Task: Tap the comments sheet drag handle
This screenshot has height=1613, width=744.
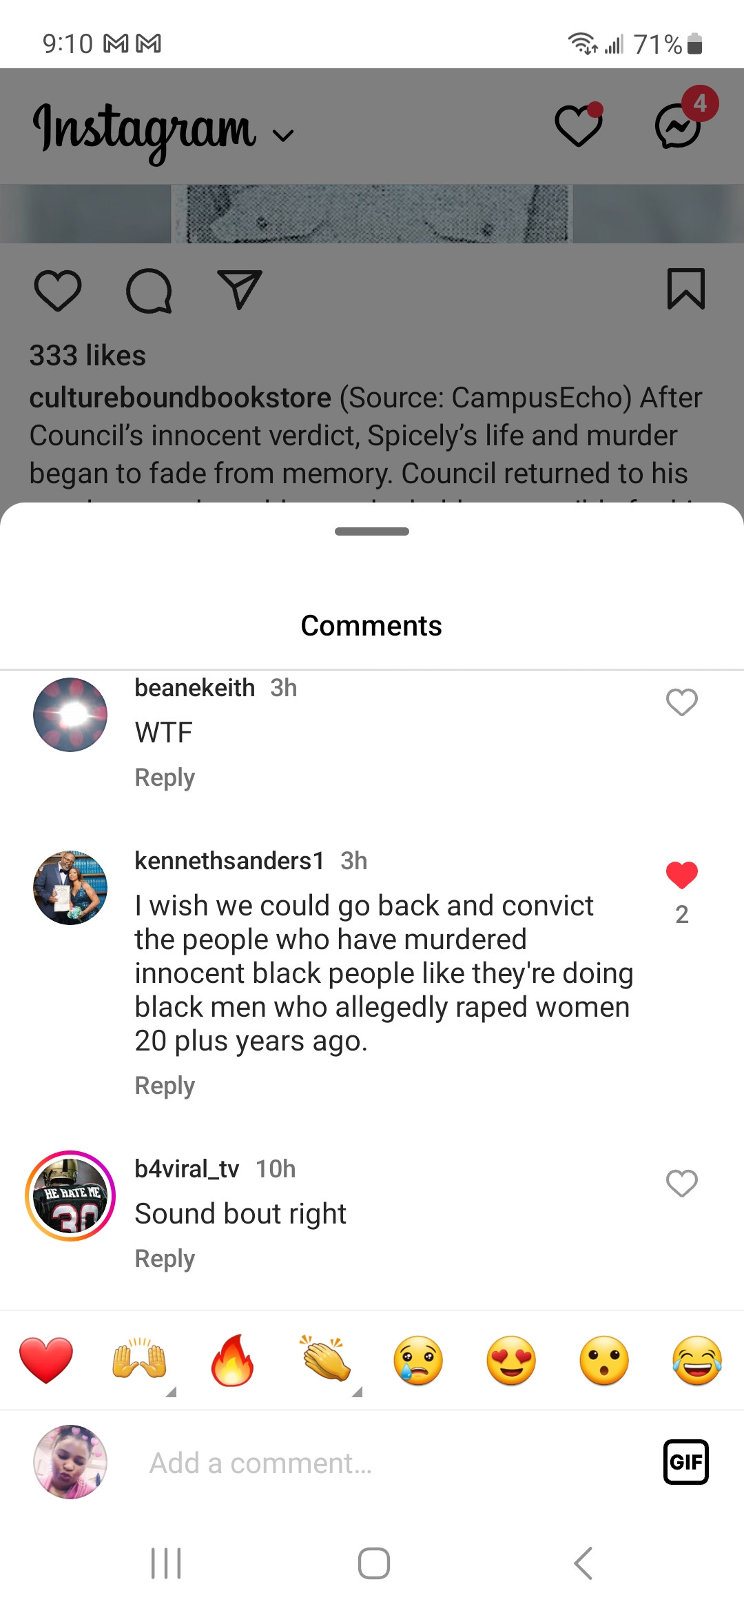Action: [372, 531]
